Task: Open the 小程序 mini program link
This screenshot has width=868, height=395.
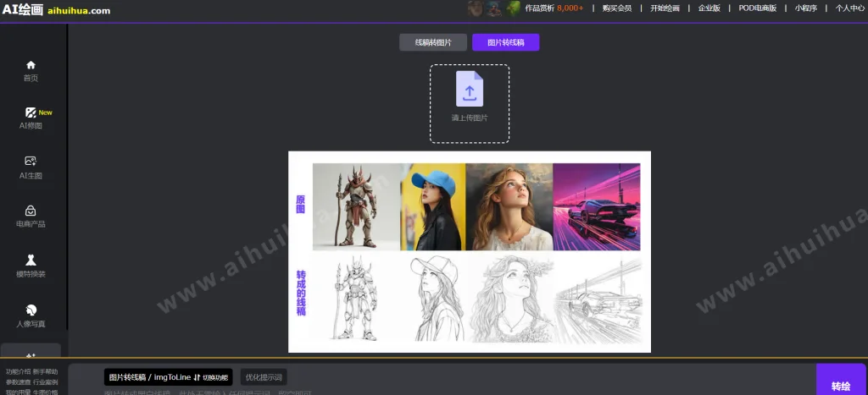Action: point(806,8)
